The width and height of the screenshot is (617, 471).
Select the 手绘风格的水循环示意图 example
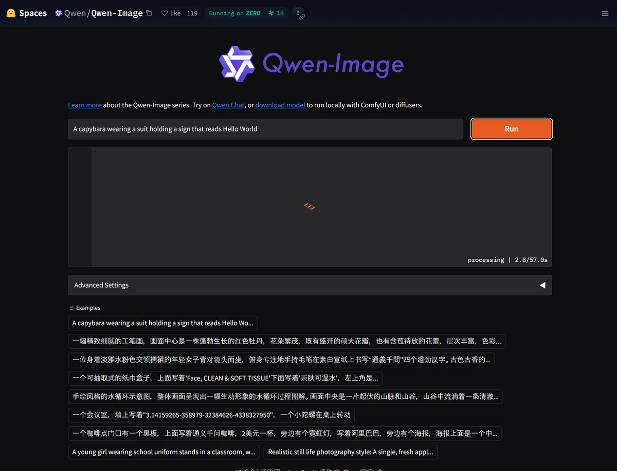coord(285,397)
